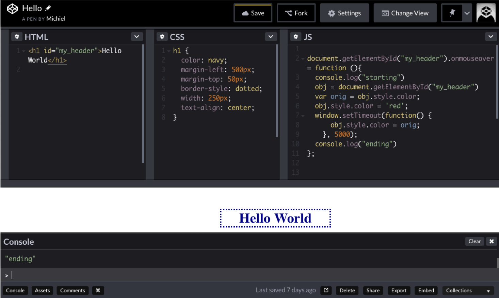Image resolution: width=499 pixels, height=298 pixels.
Task: Click the 'Last saved 7 days ago' text
Action: (286, 290)
